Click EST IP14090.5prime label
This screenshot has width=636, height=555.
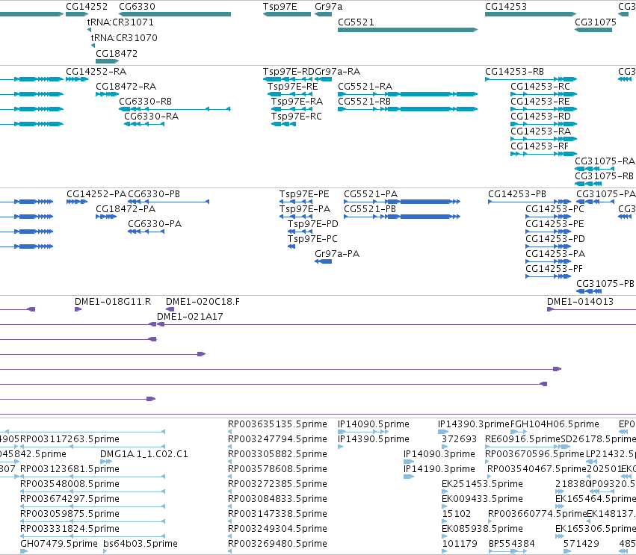click(x=374, y=424)
